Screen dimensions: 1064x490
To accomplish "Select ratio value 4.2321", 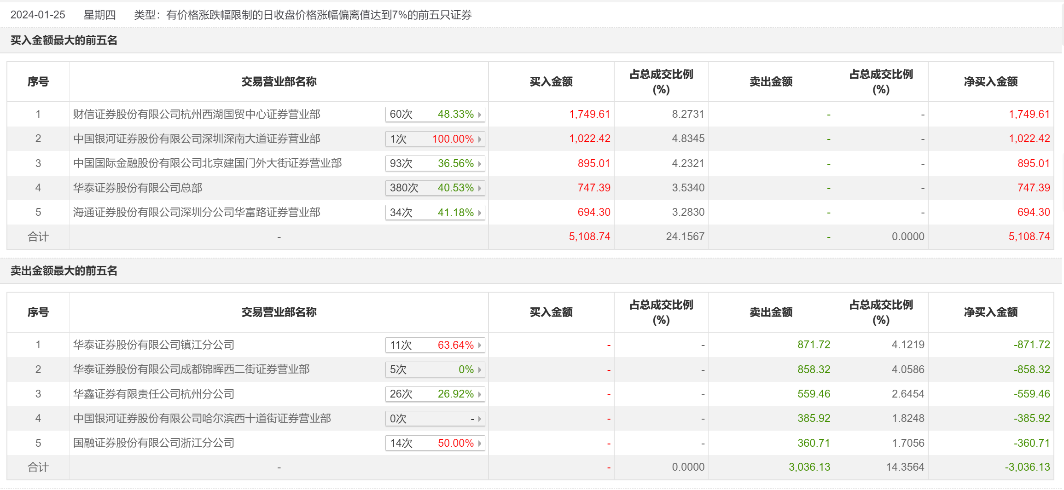I will pyautogui.click(x=688, y=163).
